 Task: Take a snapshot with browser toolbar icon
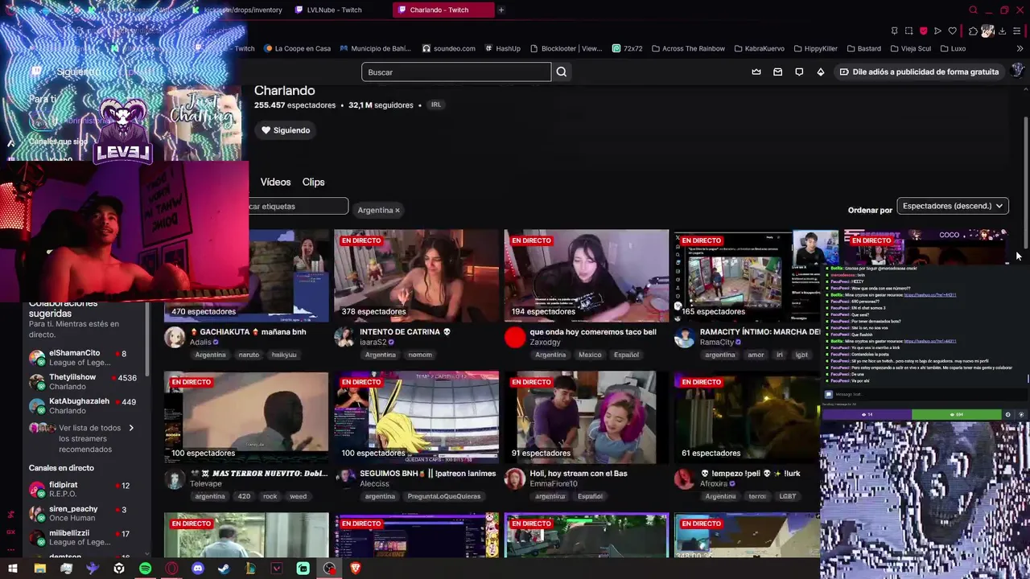pyautogui.click(x=908, y=31)
